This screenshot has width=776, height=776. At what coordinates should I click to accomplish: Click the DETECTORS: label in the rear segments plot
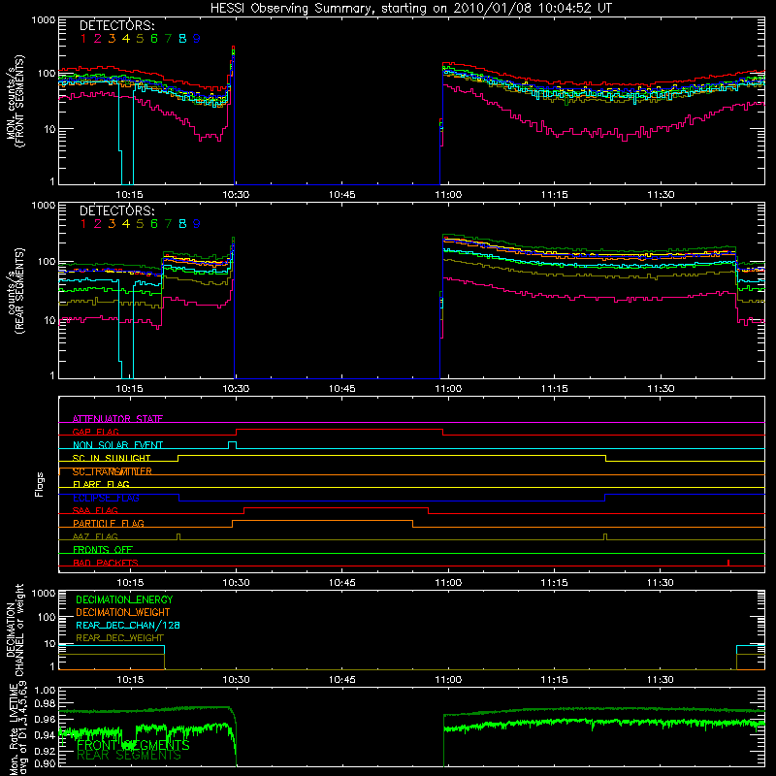click(117, 210)
